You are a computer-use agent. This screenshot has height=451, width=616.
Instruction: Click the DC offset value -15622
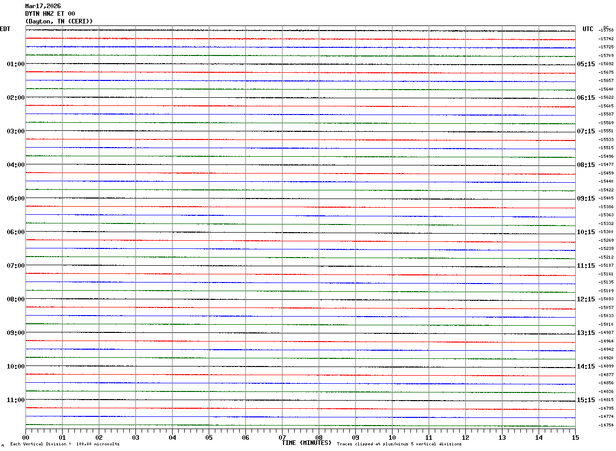(606, 98)
